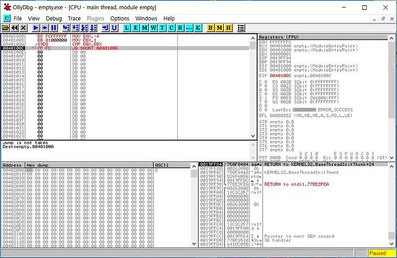Image resolution: width=397 pixels, height=258 pixels.
Task: Click the Hex dump column header
Action: [89, 165]
